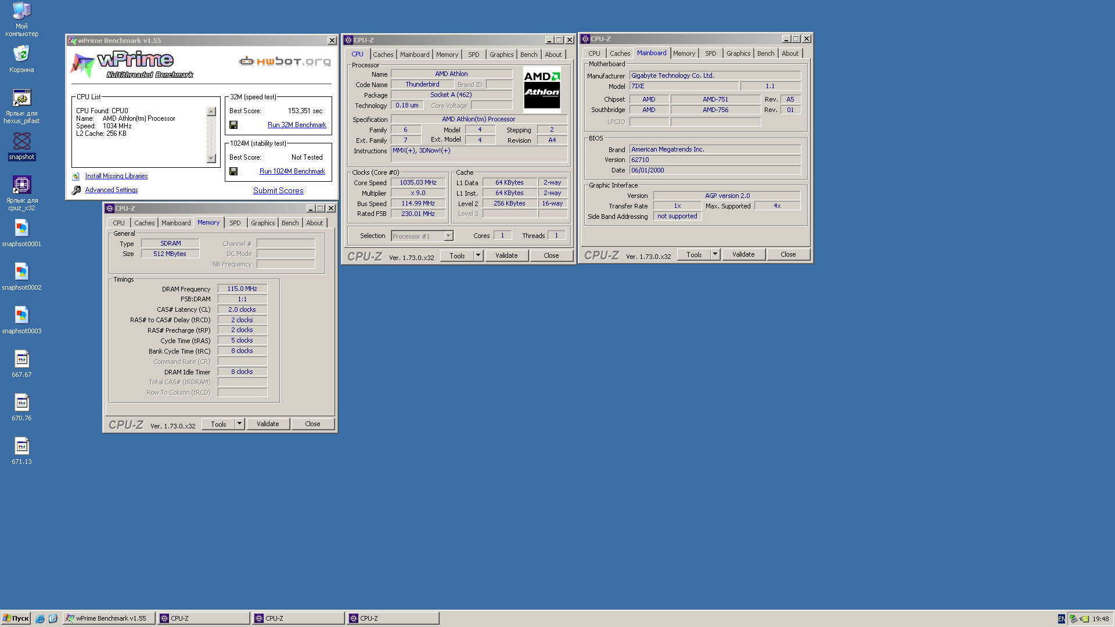Screen dimensions: 1115x627
Task: Switch to Memory tab in CPU tab window
Action: [x=447, y=55]
